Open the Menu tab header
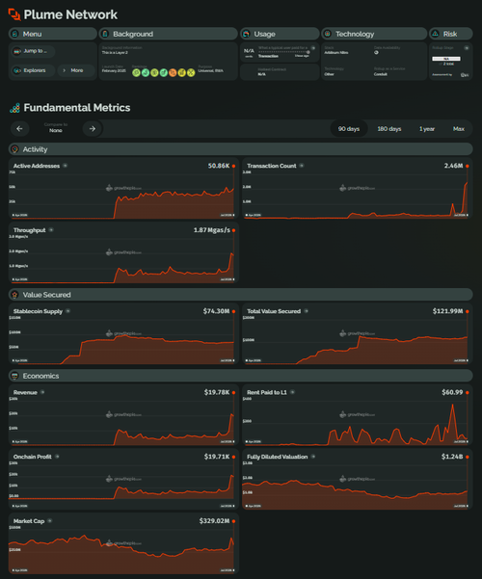 tap(53, 34)
